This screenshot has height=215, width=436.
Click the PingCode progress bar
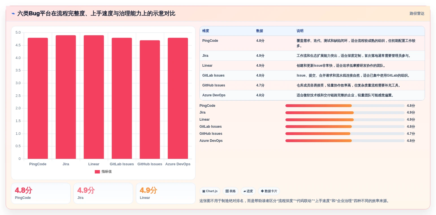tap(345, 106)
